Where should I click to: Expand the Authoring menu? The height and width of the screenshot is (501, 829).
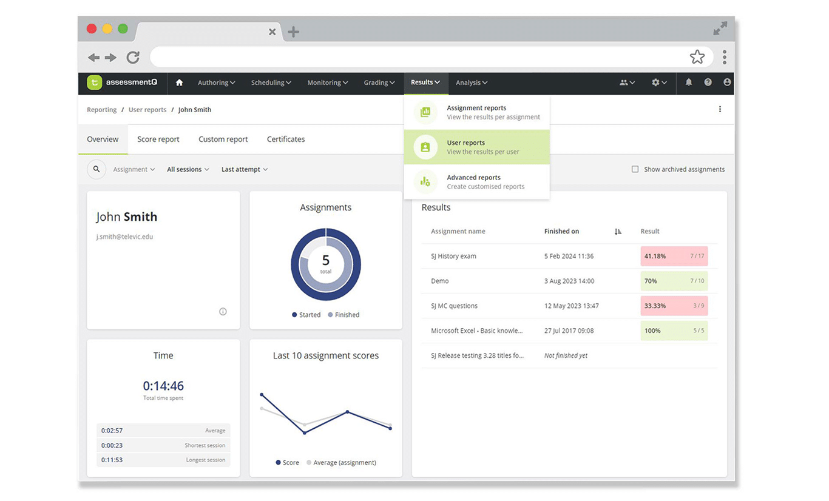[x=217, y=82]
